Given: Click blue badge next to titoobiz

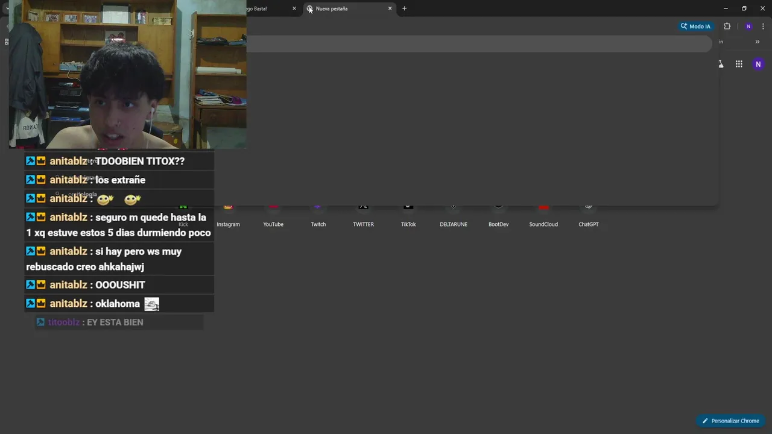Looking at the screenshot, I should [40, 322].
